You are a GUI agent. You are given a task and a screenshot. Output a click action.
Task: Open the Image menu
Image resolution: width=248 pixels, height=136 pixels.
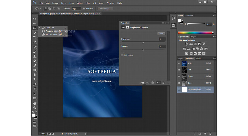point(55,3)
